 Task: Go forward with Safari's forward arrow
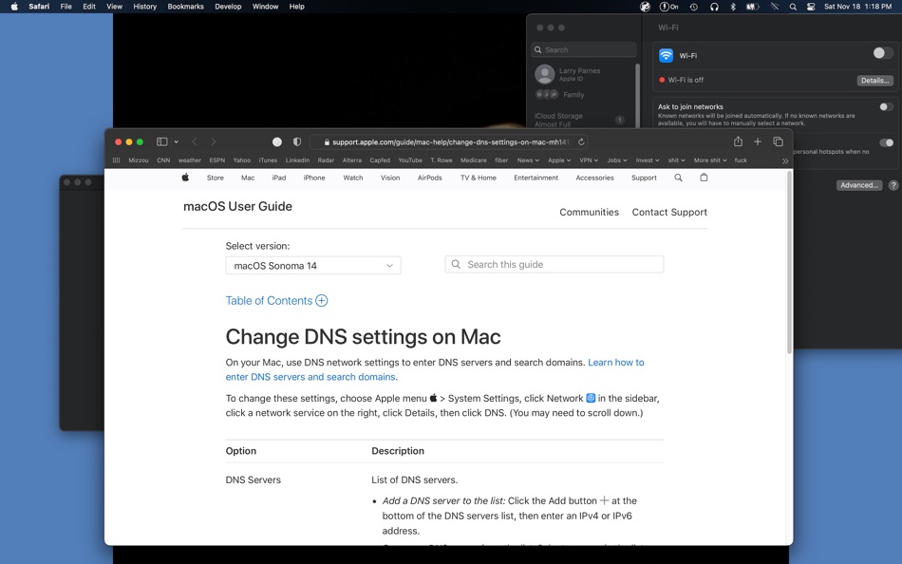tap(213, 141)
